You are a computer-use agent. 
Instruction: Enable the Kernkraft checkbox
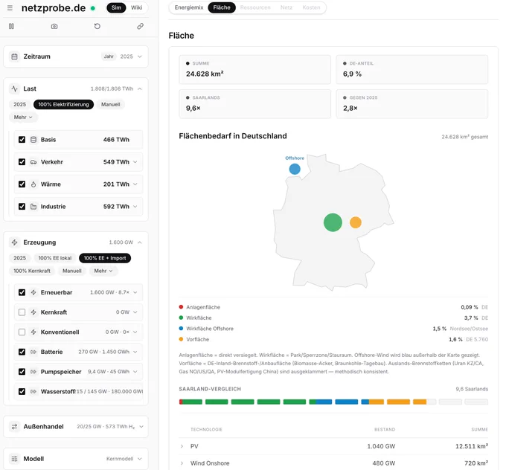point(22,312)
